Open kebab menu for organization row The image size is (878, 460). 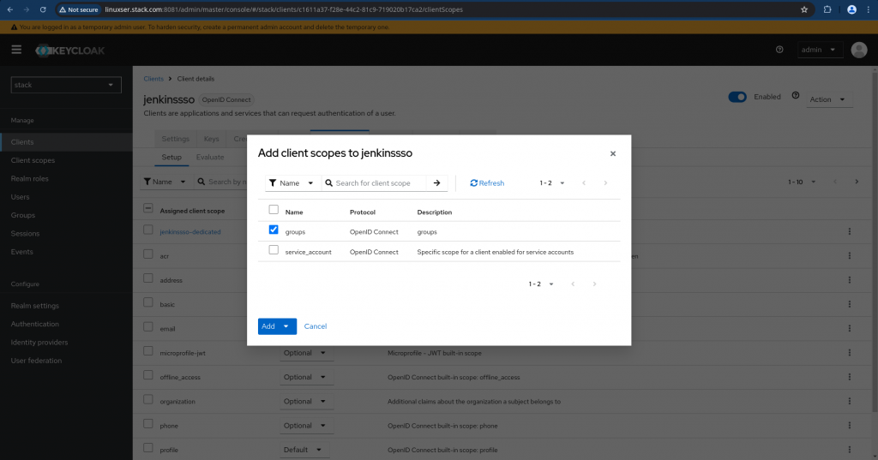850,401
